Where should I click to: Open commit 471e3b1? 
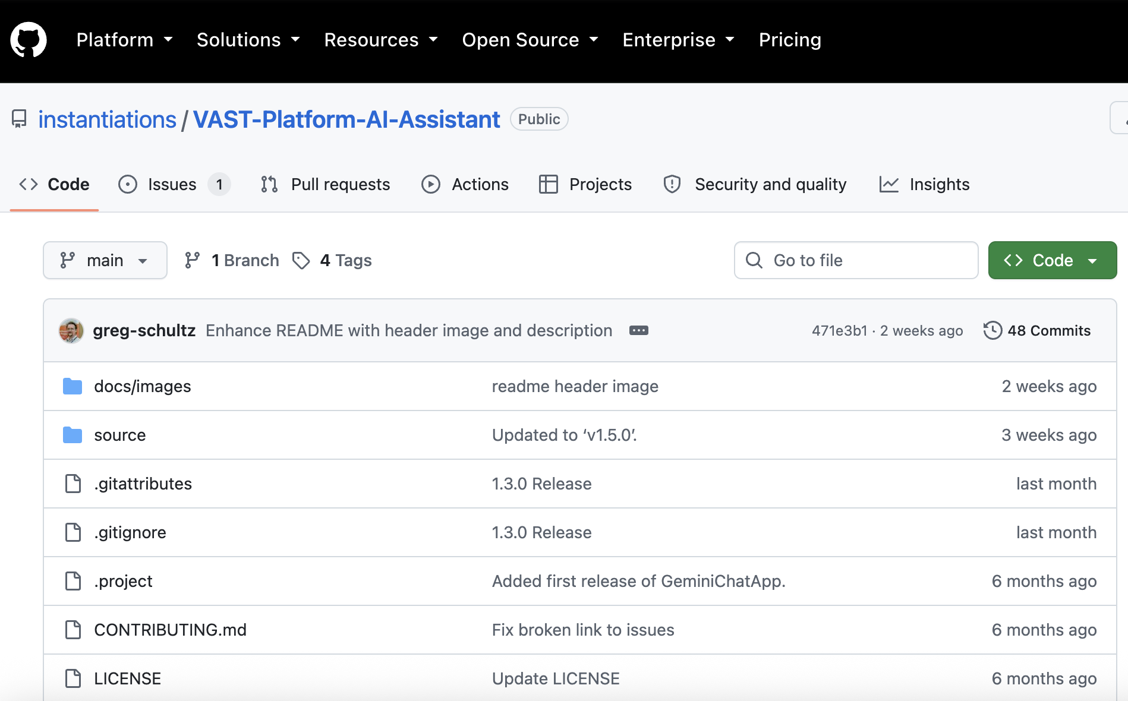pyautogui.click(x=840, y=330)
